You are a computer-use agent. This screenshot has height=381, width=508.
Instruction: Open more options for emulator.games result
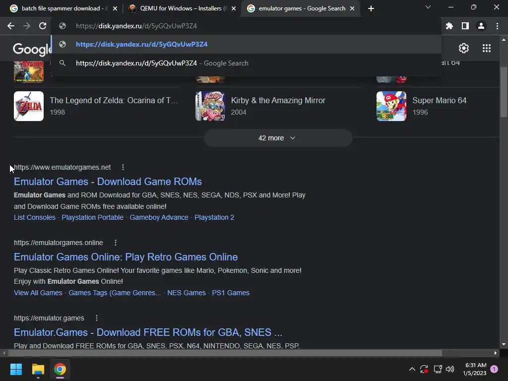97,318
